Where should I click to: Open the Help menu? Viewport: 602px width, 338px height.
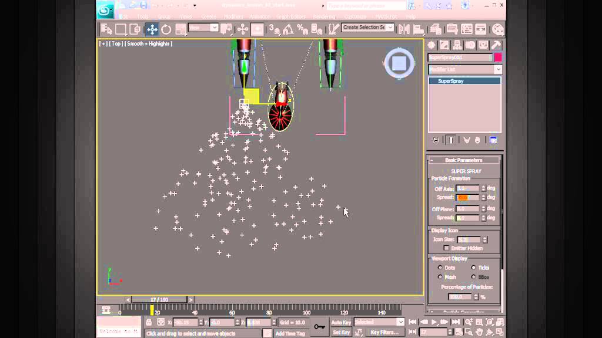(x=411, y=17)
